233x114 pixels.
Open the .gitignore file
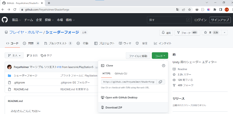click(x=19, y=82)
